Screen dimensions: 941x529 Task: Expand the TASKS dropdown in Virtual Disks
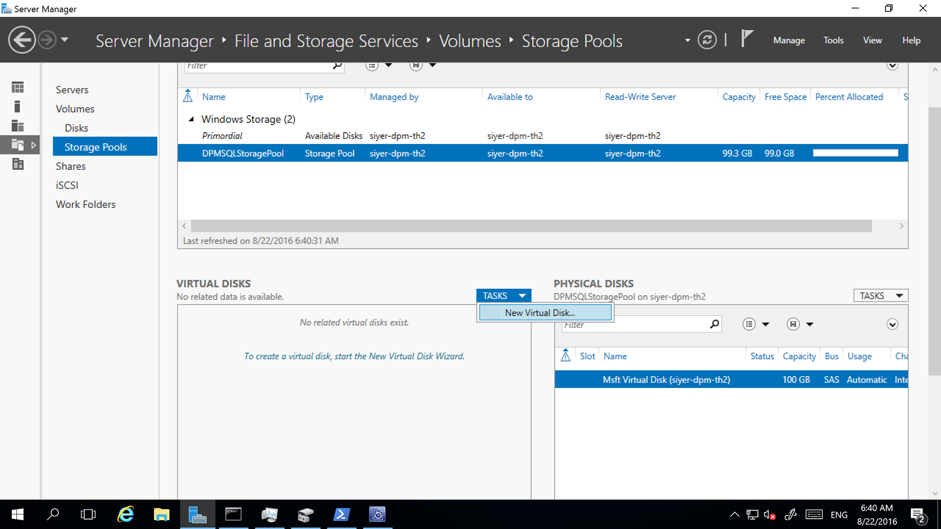coord(504,296)
